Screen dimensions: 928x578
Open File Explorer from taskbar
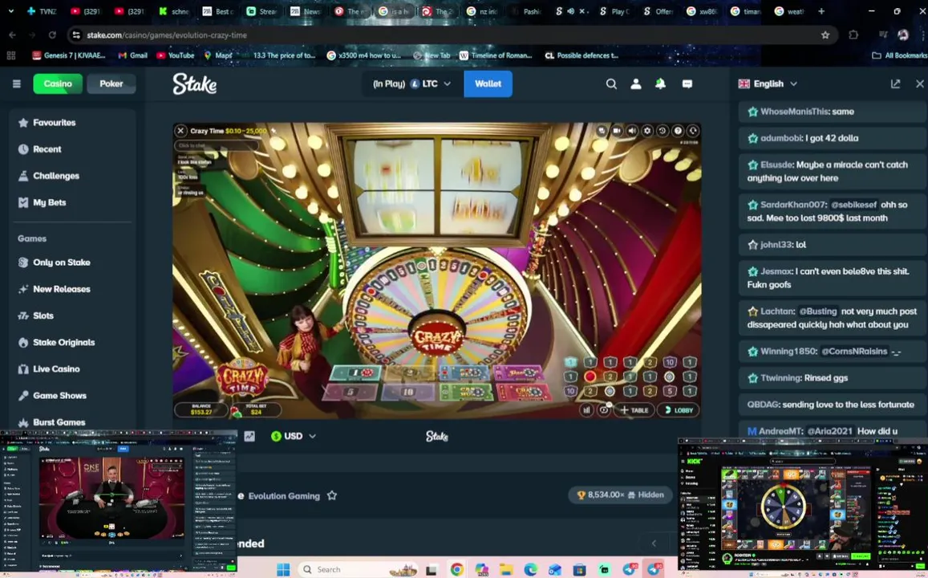(506, 570)
